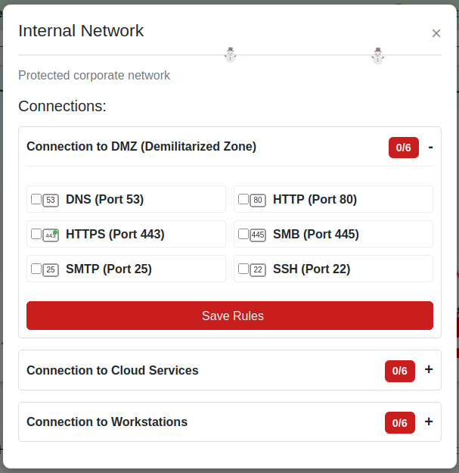Close the Internal Network dialog
The image size is (459, 473).
(x=436, y=33)
